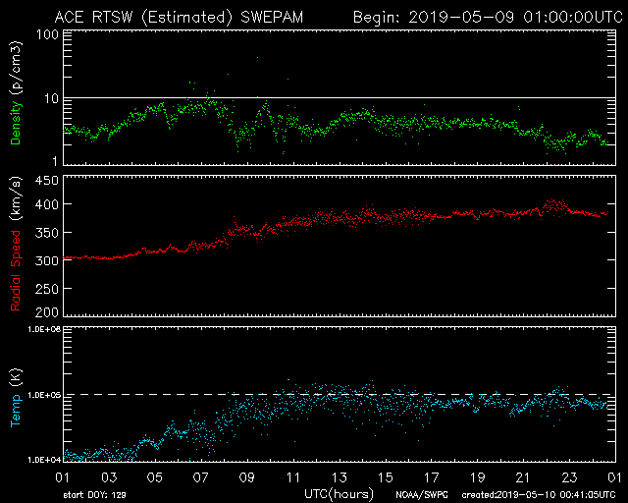Click the blue Temp (K) axis label
This screenshot has height=503, width=628.
15,395
